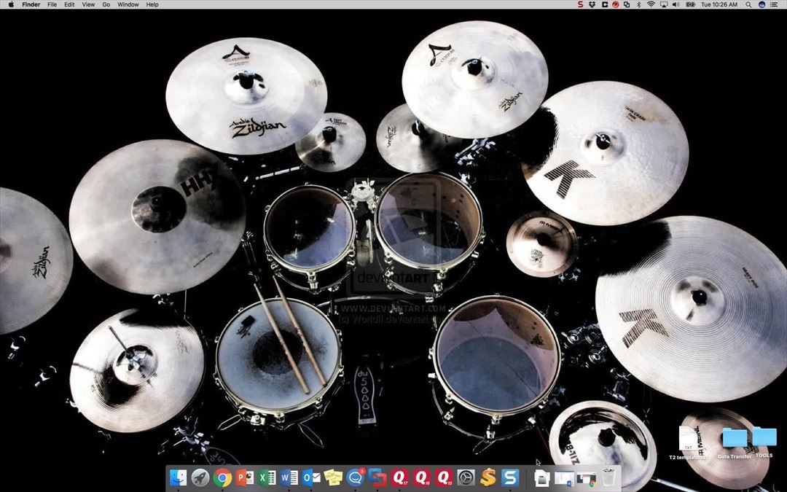Open System Preferences from the Dock
This screenshot has width=787, height=492.
click(466, 477)
